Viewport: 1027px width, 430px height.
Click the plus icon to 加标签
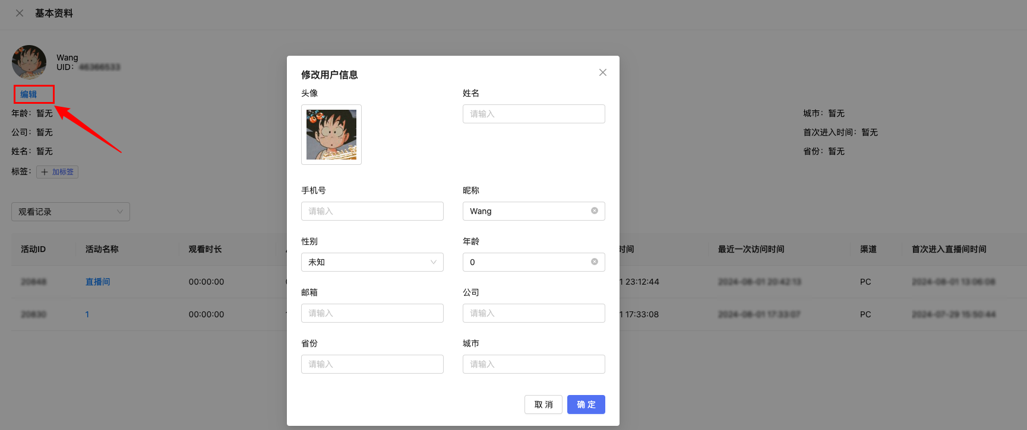pyautogui.click(x=45, y=172)
